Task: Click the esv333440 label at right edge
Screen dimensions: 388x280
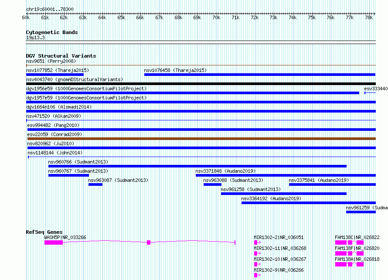Action: 376,89
